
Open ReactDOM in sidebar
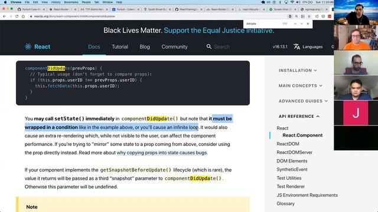tap(288, 144)
